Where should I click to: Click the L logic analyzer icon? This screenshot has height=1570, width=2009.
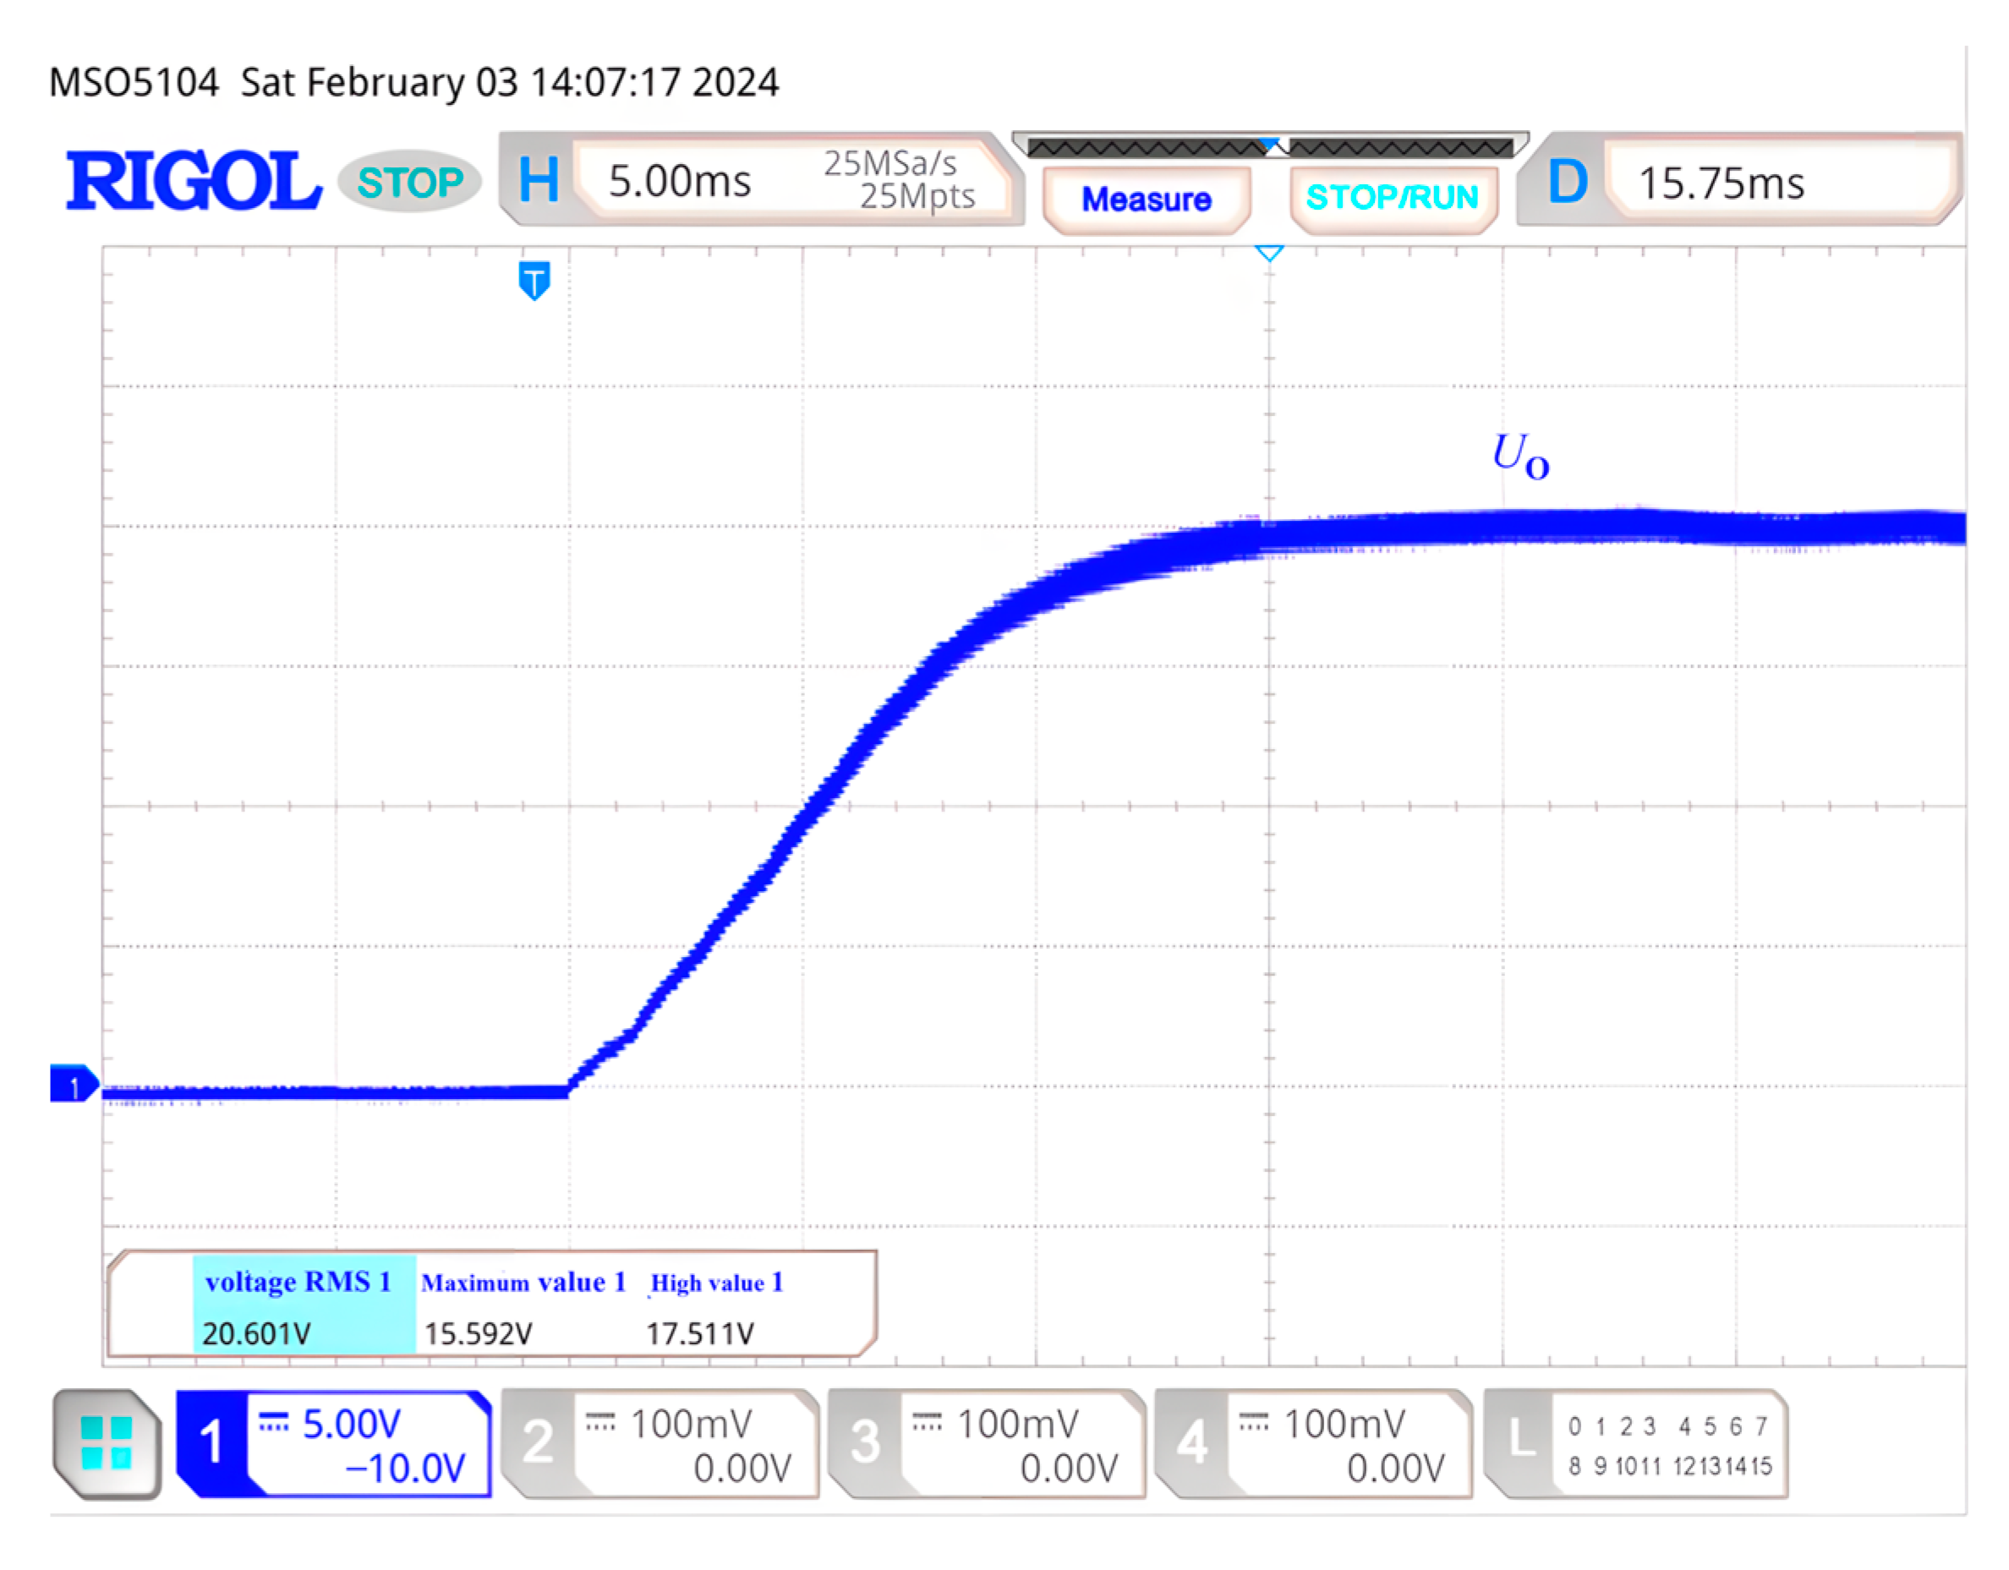[x=1521, y=1441]
